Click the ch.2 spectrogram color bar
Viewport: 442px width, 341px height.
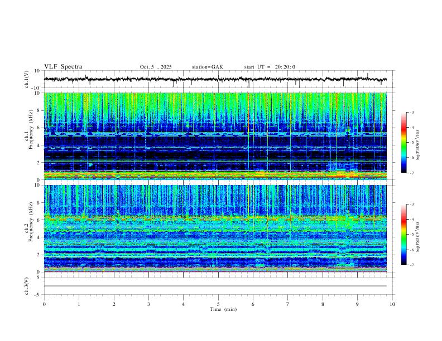coord(403,235)
